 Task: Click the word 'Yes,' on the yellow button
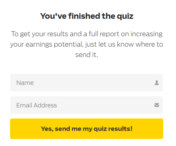tap(47, 129)
